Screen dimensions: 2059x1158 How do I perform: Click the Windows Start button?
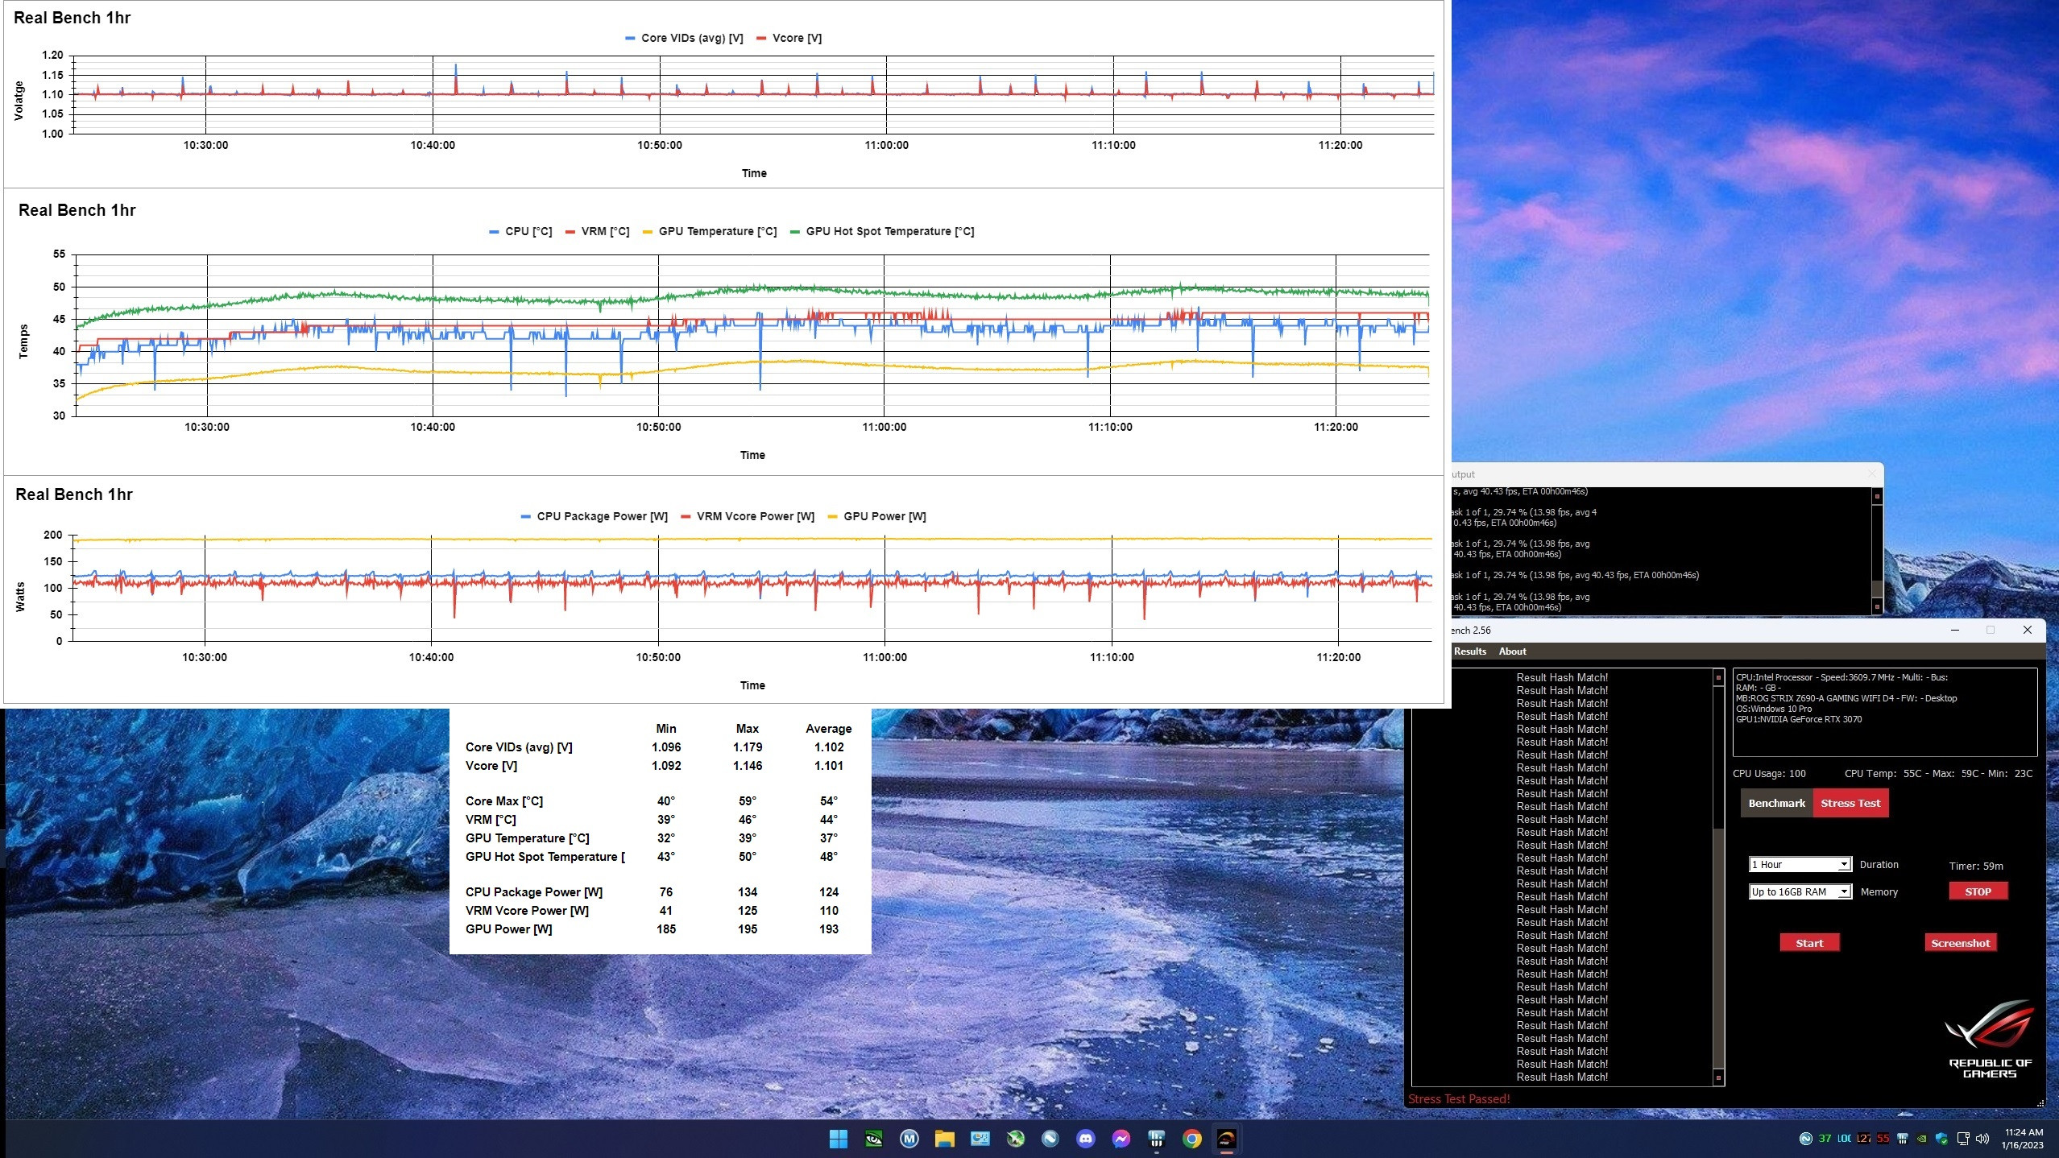(838, 1139)
